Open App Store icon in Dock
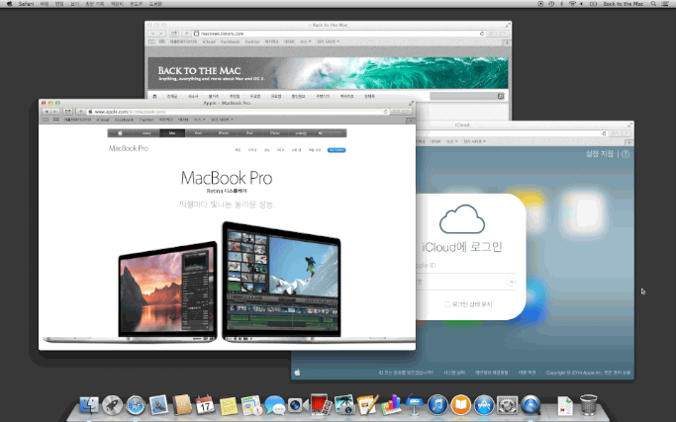The image size is (676, 422). tap(484, 405)
